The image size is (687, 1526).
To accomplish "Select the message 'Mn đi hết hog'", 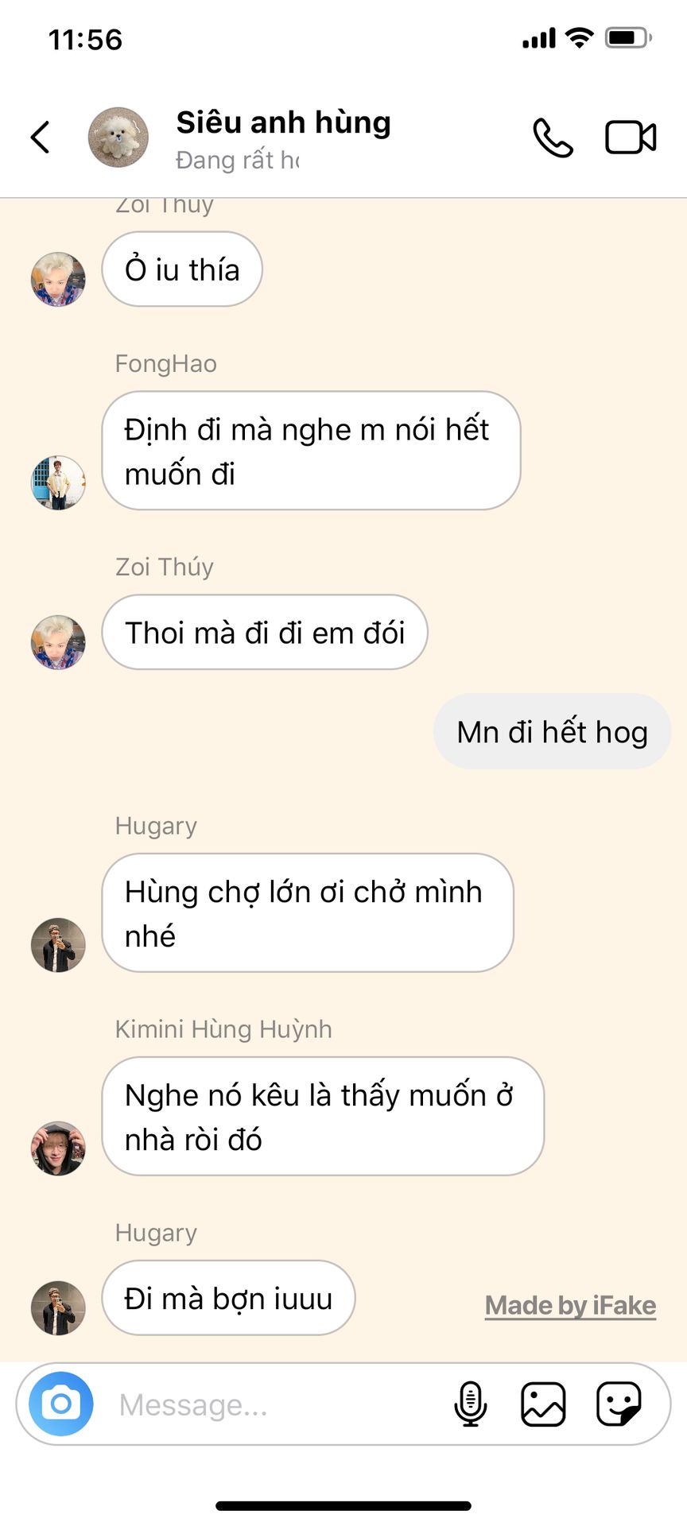I will pos(552,731).
